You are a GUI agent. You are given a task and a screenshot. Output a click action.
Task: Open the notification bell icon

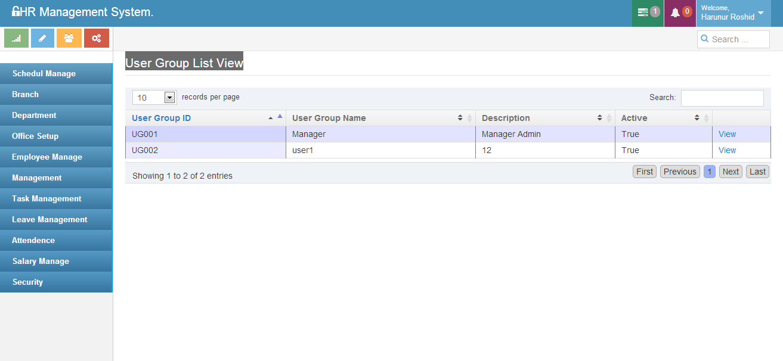point(675,13)
